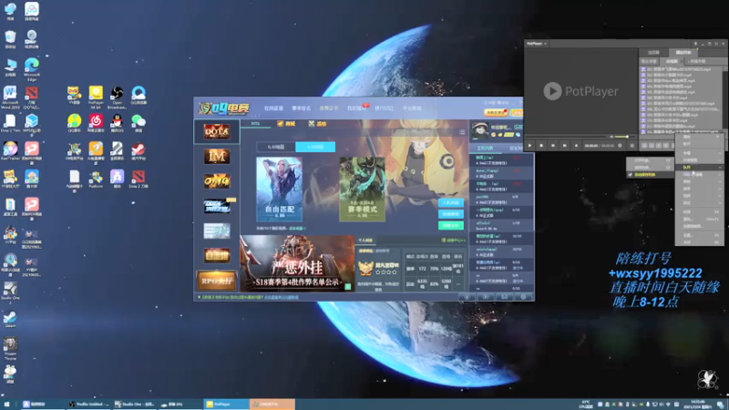Click the PotPlayer seek bar
The height and width of the screenshot is (410, 729).
566,137
